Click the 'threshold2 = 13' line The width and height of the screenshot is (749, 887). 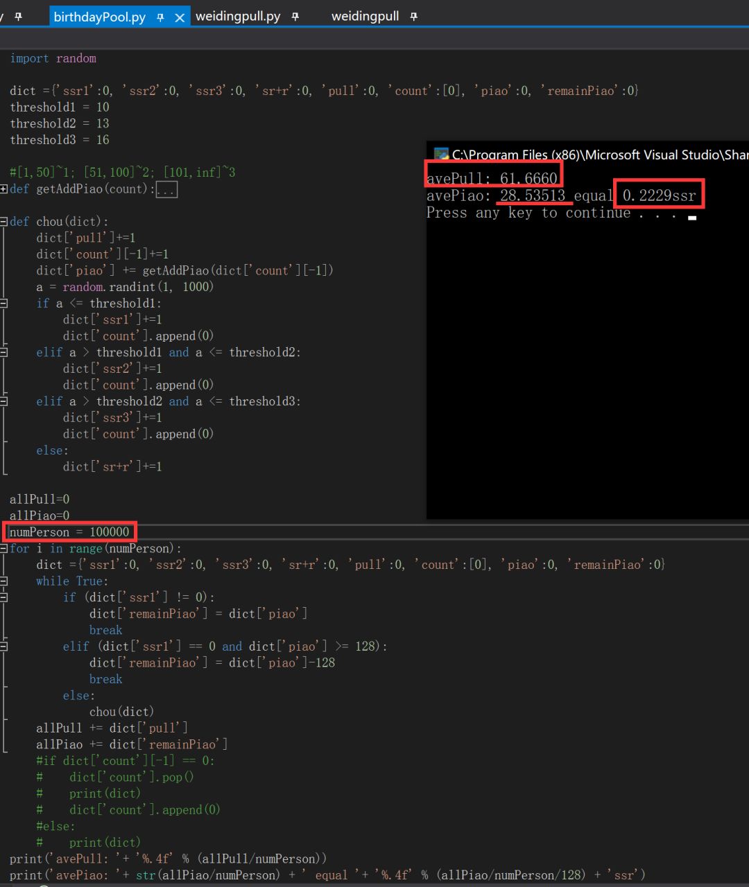pyautogui.click(x=60, y=123)
